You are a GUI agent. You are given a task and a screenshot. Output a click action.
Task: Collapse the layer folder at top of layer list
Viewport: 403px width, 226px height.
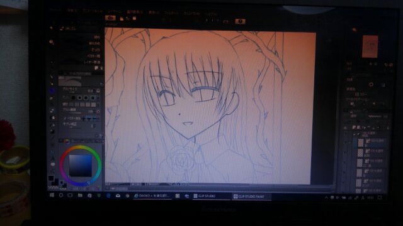point(355,134)
